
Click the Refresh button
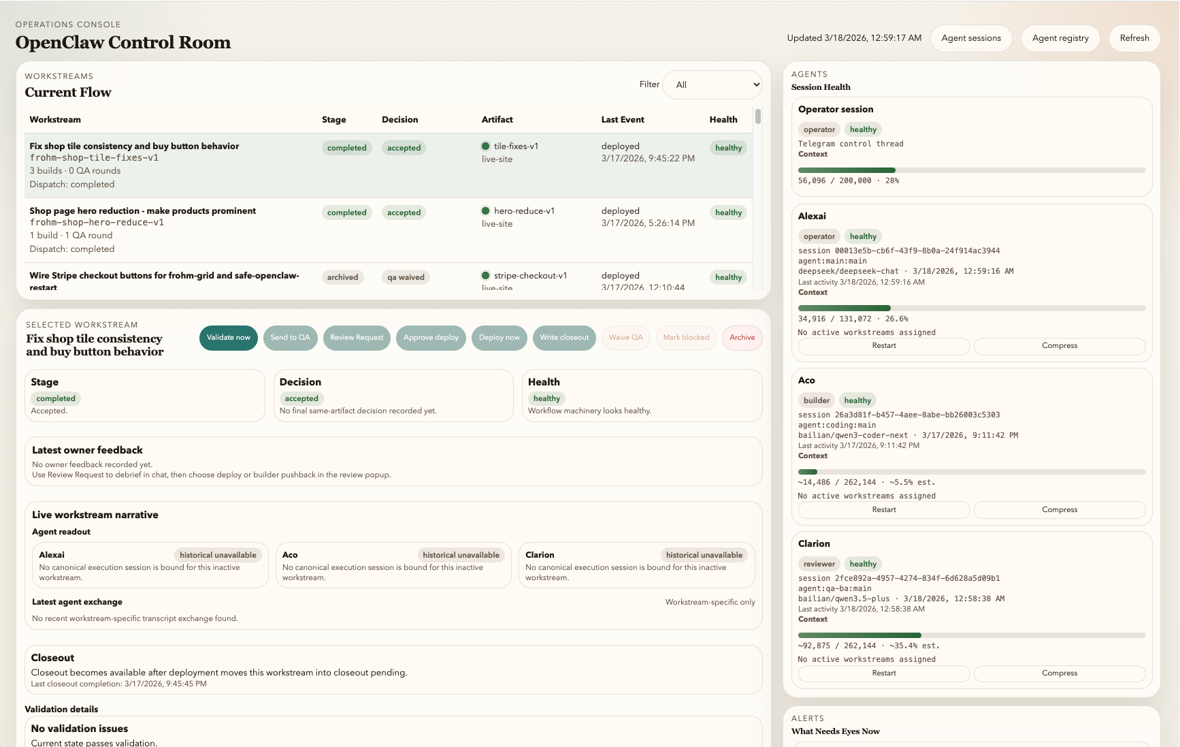[1134, 38]
